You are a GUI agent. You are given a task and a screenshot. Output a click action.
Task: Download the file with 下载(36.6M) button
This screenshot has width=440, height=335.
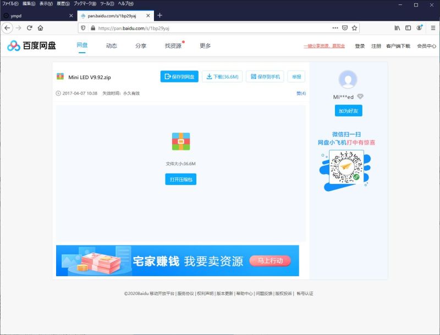coord(222,77)
